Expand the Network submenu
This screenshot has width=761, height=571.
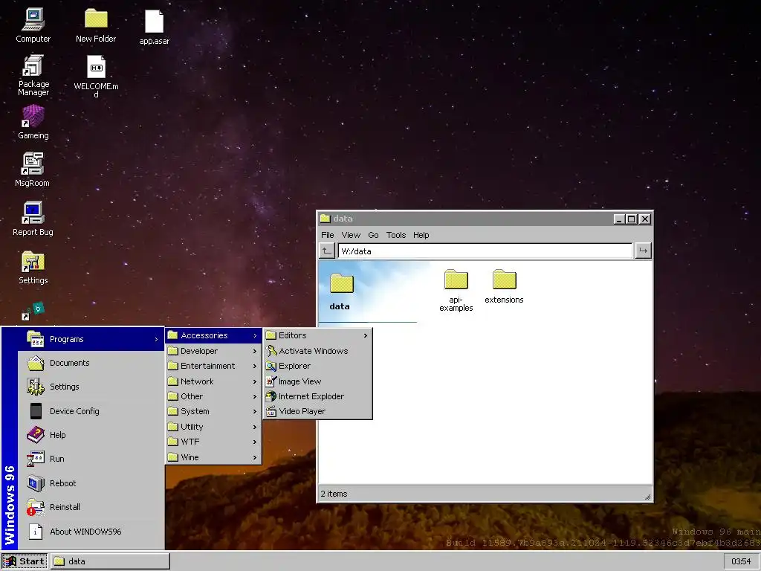[x=213, y=381]
